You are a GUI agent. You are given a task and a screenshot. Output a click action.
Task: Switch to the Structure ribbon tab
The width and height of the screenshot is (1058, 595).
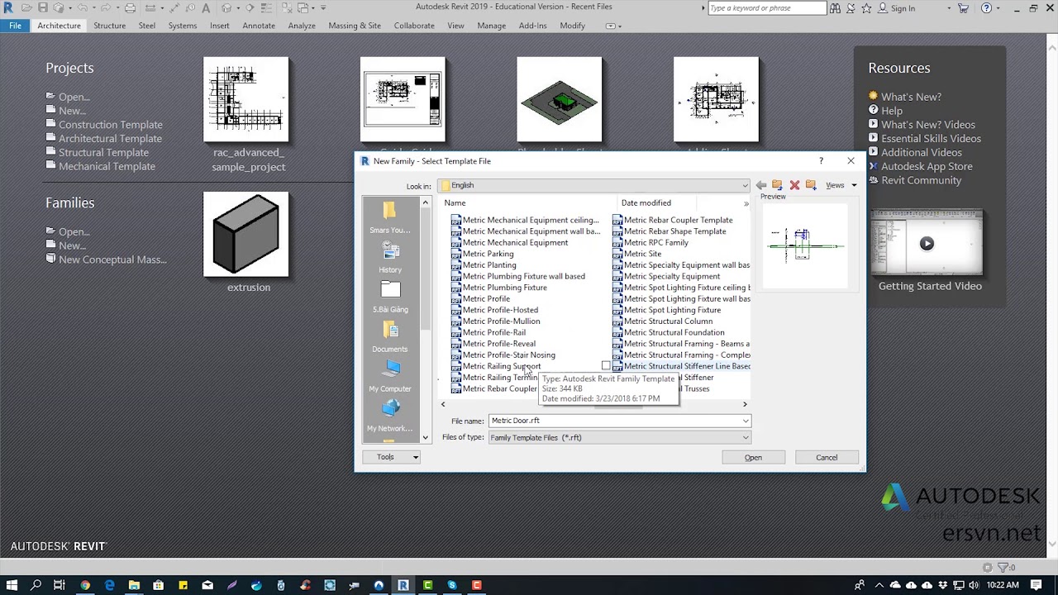[109, 26]
